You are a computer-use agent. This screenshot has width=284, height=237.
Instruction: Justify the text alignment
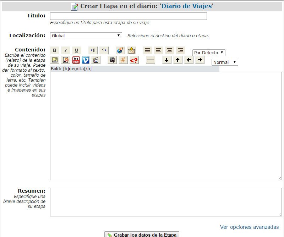pos(148,50)
